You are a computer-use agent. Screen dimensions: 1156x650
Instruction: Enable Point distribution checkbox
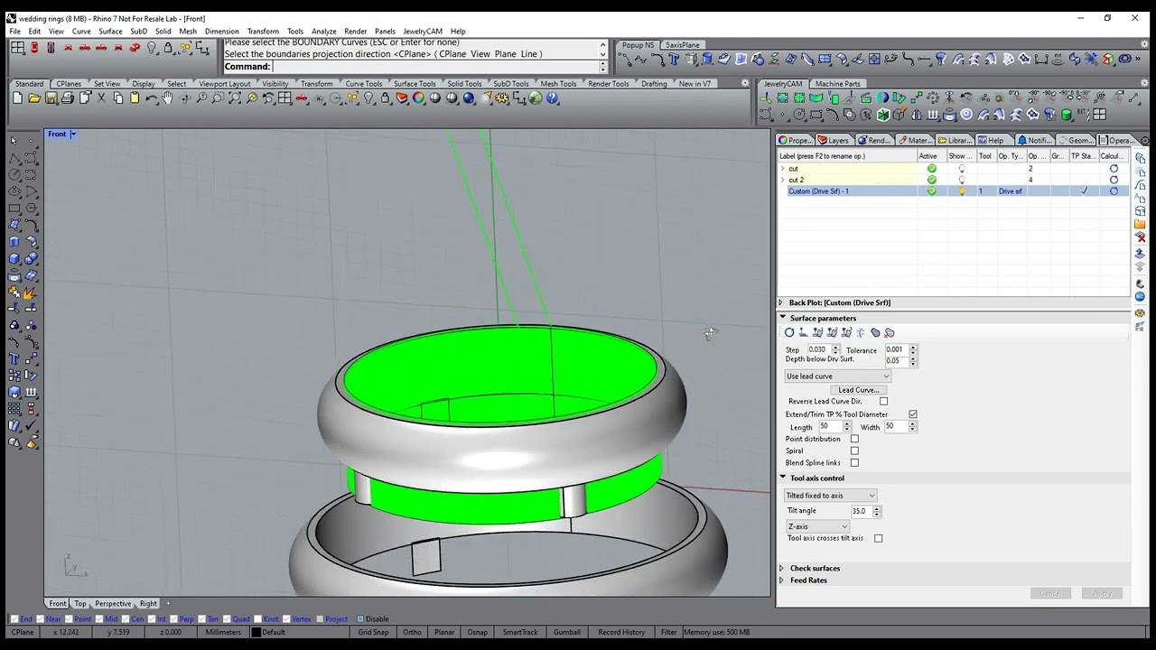pos(854,439)
